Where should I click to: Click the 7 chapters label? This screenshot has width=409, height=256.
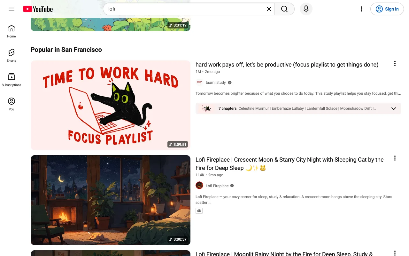point(228,108)
